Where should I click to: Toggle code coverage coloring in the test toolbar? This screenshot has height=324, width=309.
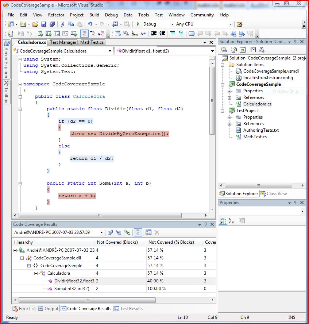[x=84, y=34]
